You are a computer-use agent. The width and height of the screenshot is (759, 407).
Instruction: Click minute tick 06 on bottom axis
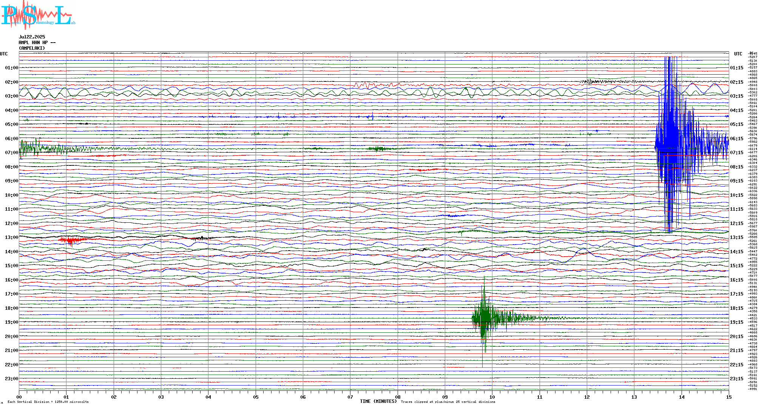pos(303,397)
